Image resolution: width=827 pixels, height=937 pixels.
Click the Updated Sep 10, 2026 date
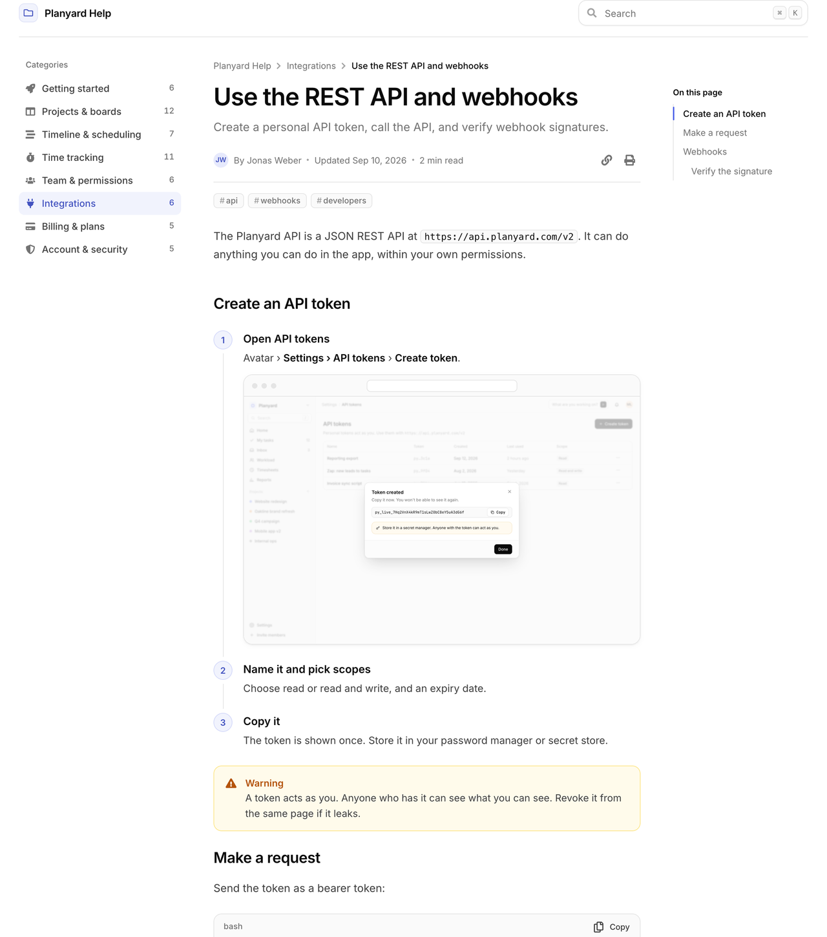pos(361,160)
